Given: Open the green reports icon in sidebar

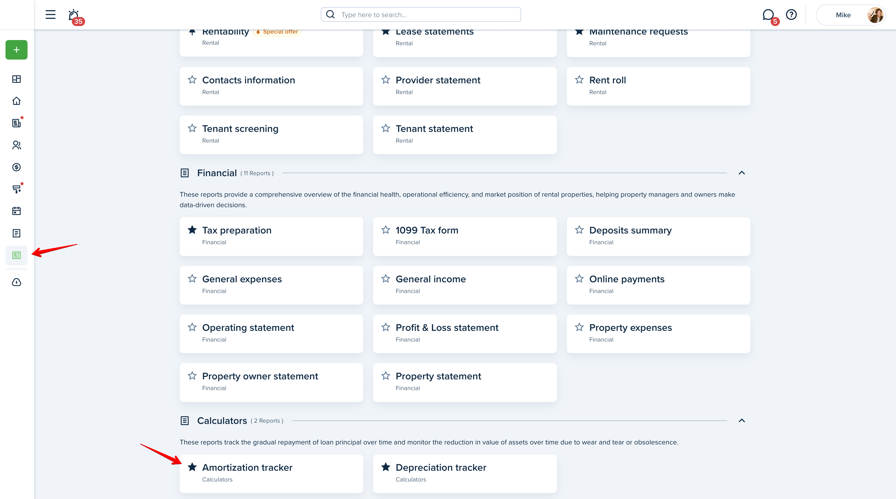Looking at the screenshot, I should coord(16,255).
